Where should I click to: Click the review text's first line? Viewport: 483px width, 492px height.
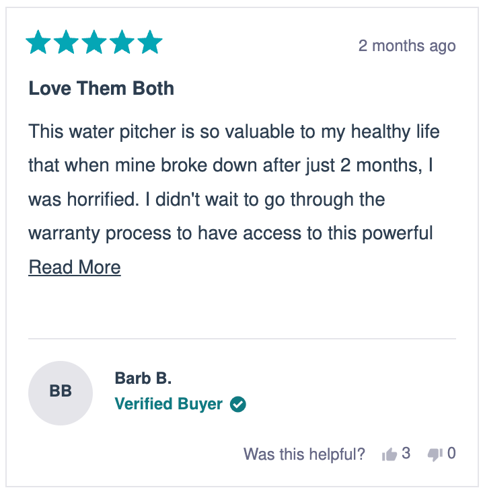(x=234, y=132)
